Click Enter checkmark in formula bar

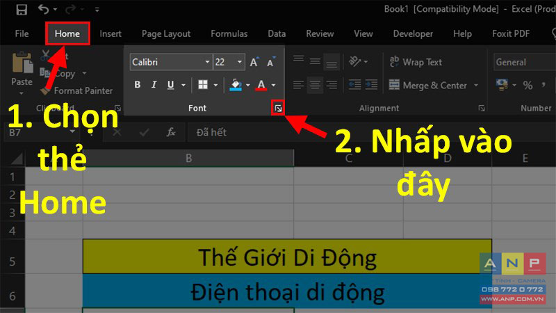(144, 133)
